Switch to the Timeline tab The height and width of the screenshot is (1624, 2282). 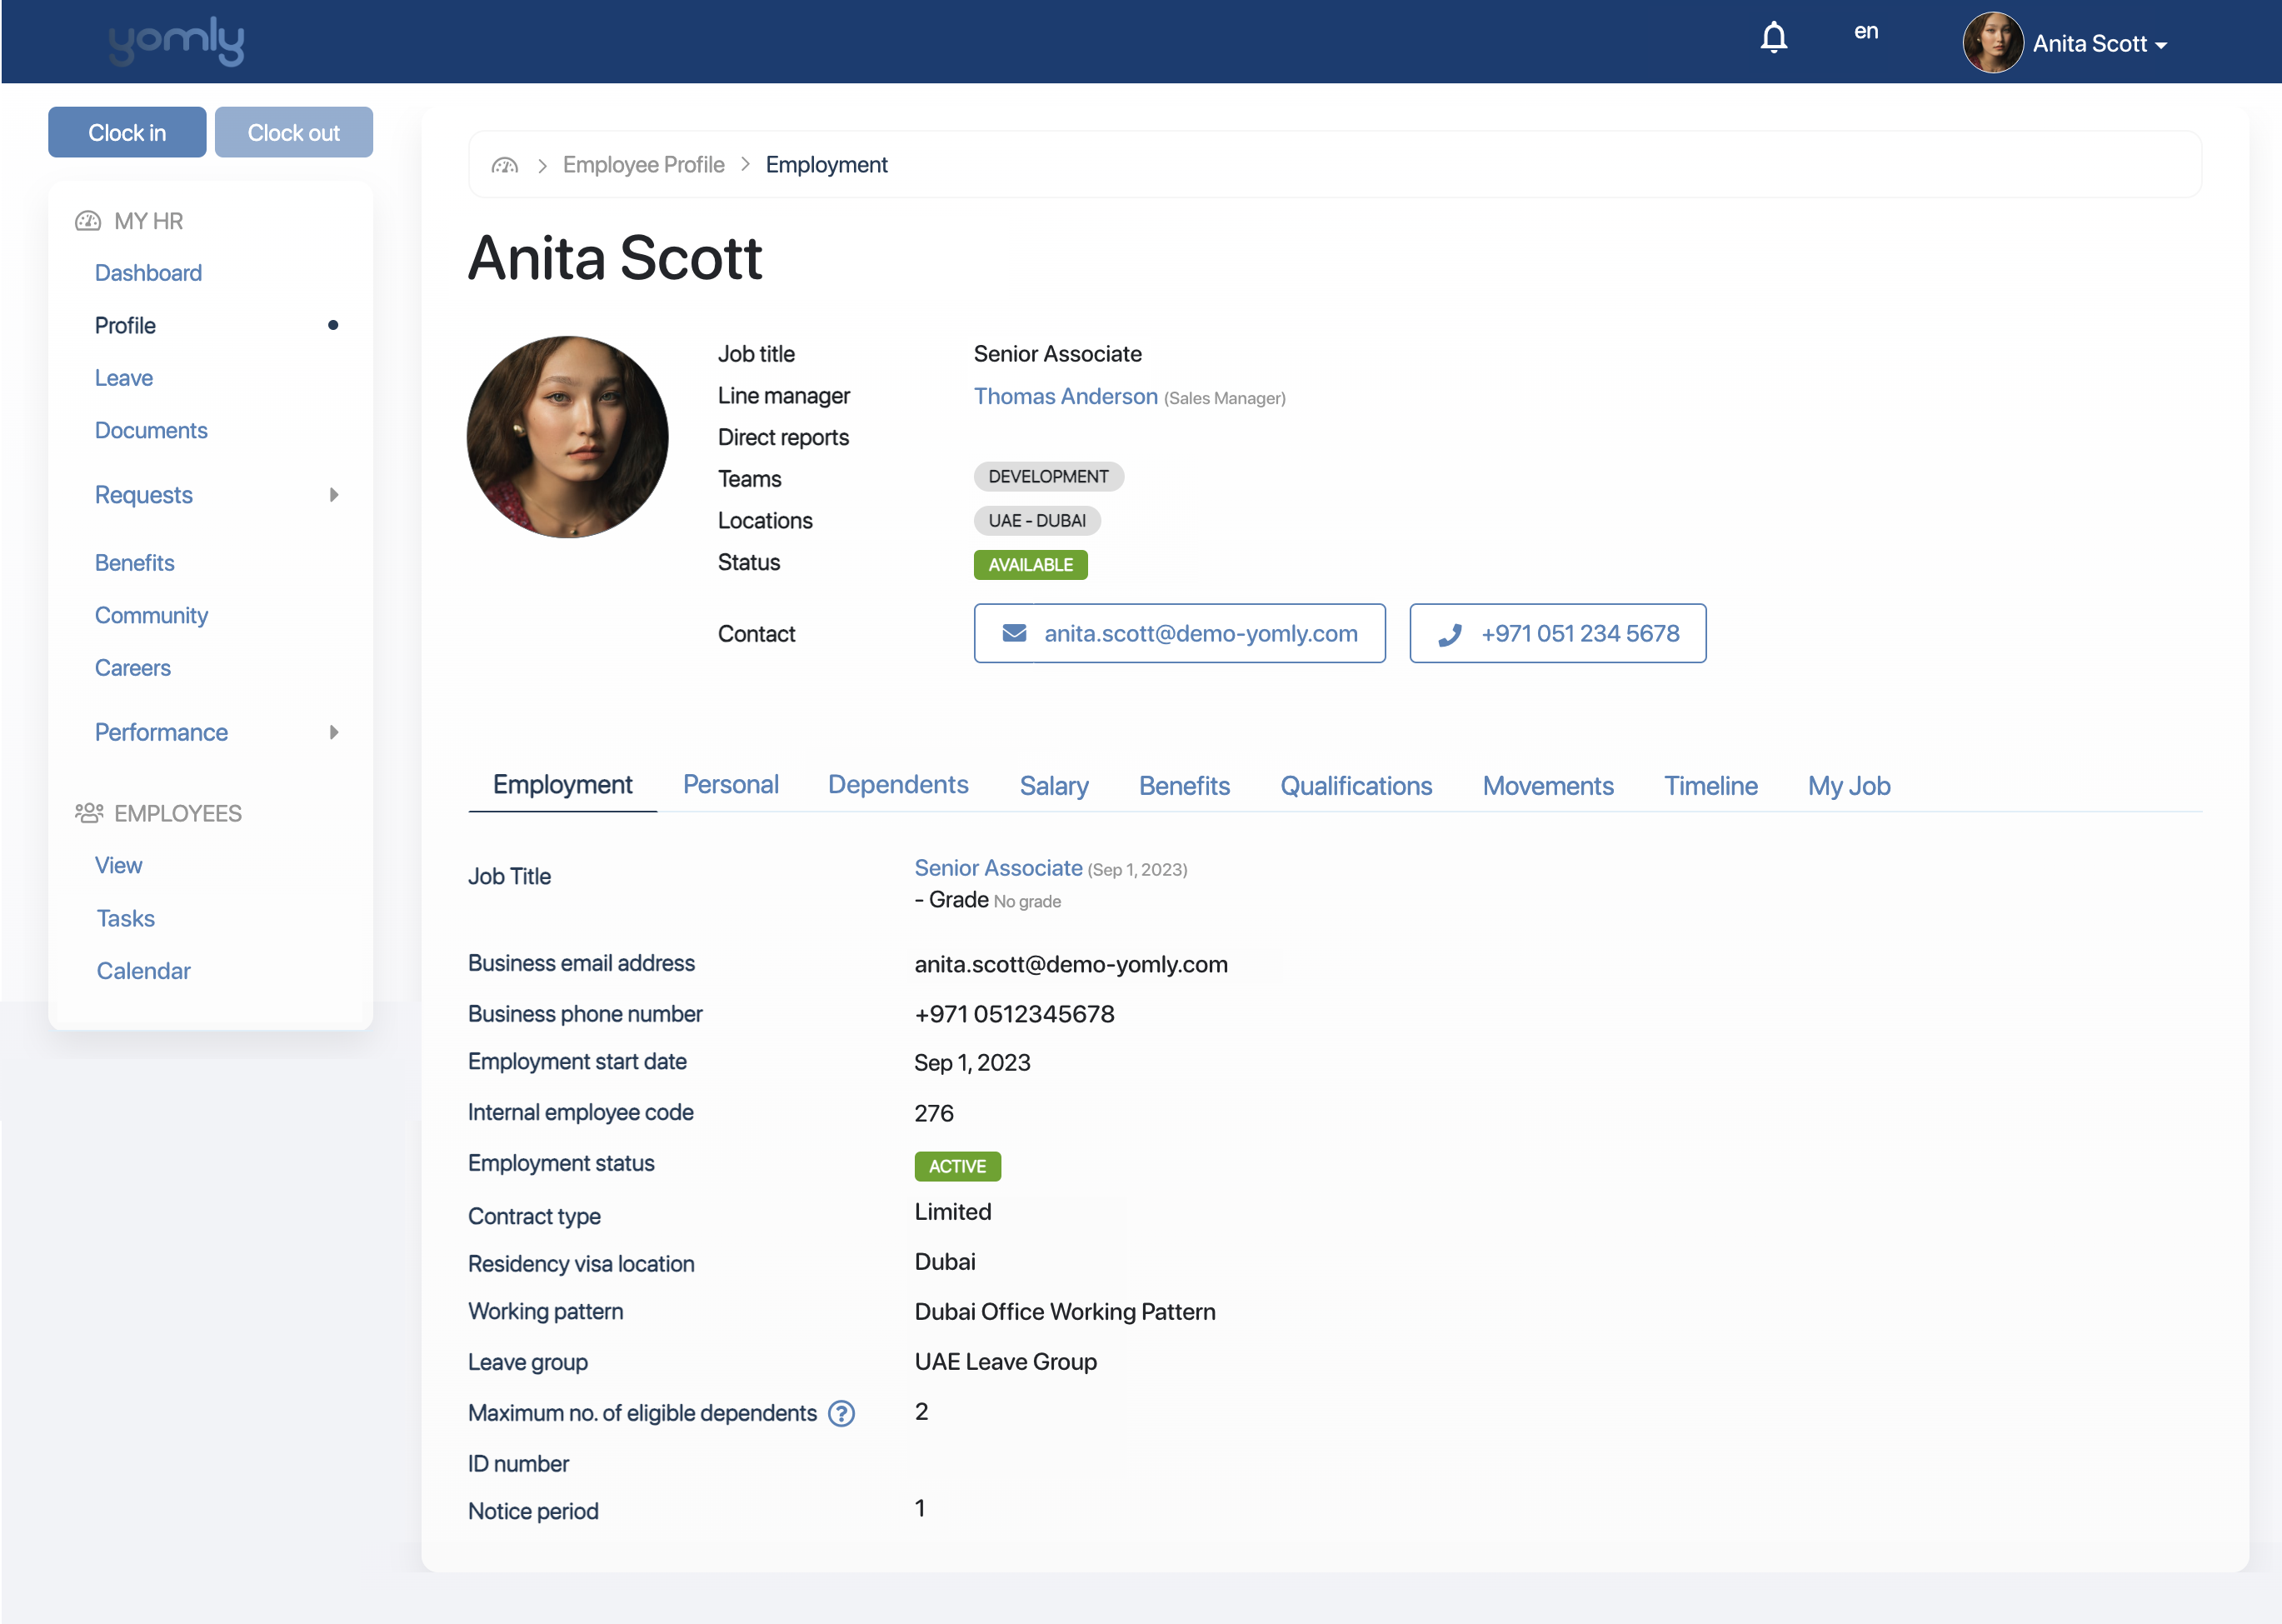coord(1710,786)
